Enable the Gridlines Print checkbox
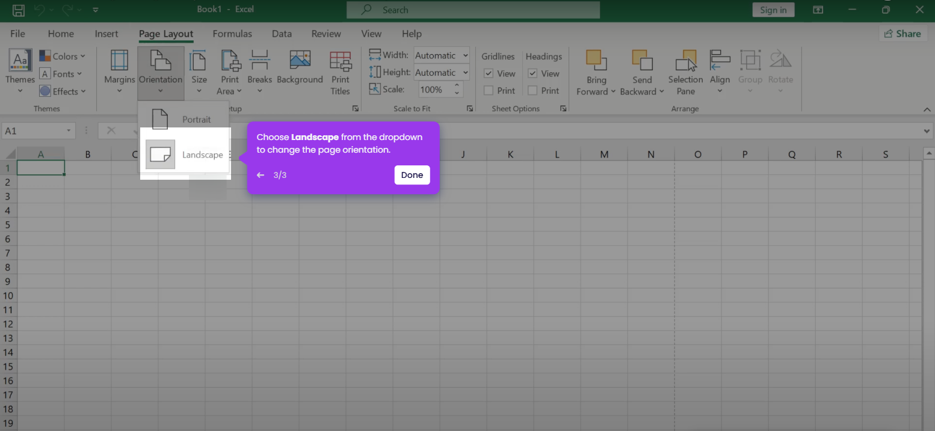The height and width of the screenshot is (431, 935). 489,91
